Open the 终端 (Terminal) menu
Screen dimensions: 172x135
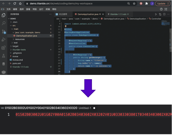48,9
